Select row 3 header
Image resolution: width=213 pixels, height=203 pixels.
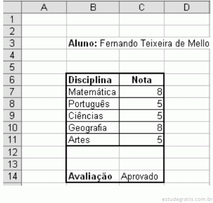coord(12,43)
